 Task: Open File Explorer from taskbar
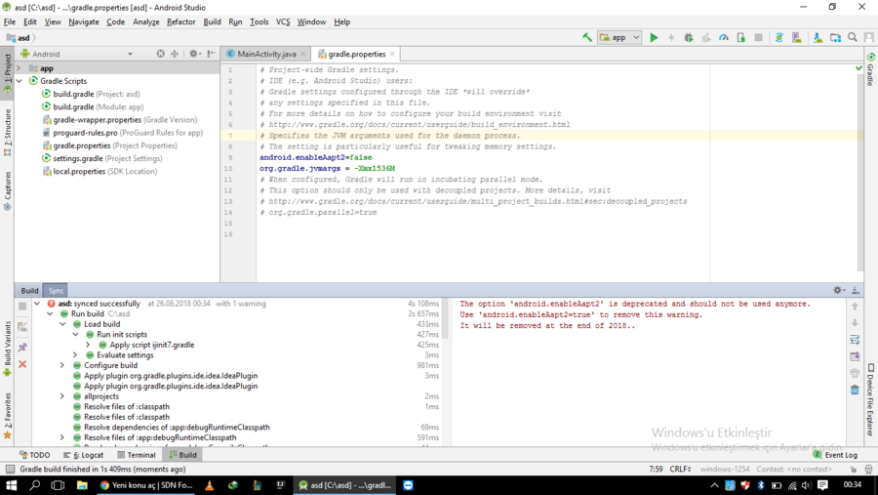coord(82,485)
